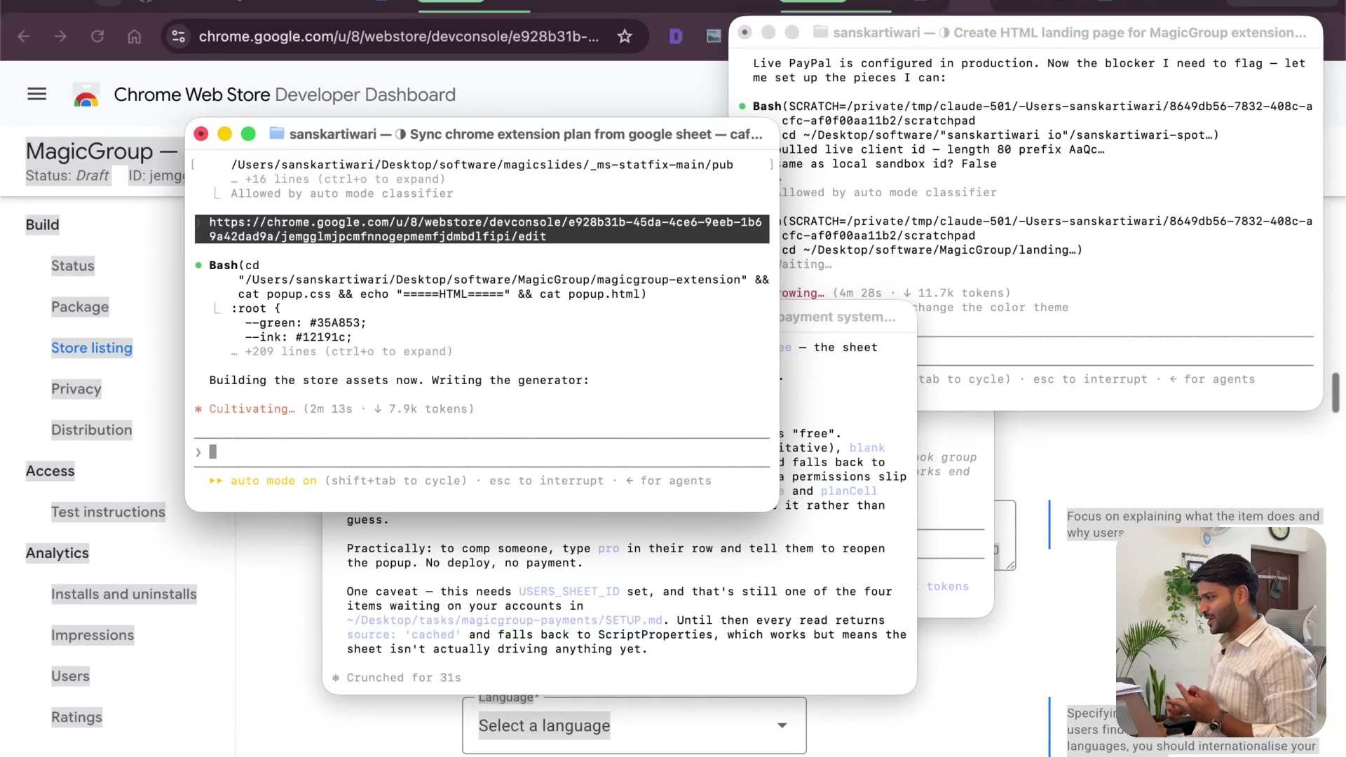Click the SETUP.md file path in the terminal
Image resolution: width=1346 pixels, height=757 pixels.
coord(505,620)
